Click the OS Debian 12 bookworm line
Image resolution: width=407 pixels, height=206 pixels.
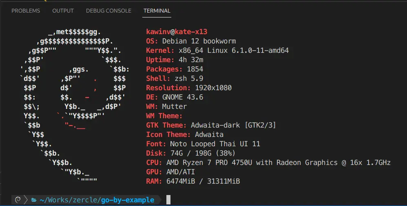point(191,41)
